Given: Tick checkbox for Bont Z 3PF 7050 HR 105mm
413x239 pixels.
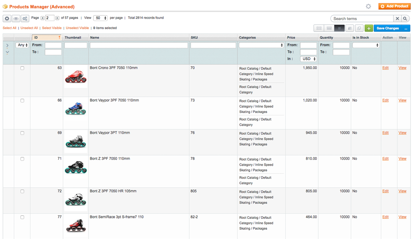Looking at the screenshot, I should pyautogui.click(x=22, y=191).
